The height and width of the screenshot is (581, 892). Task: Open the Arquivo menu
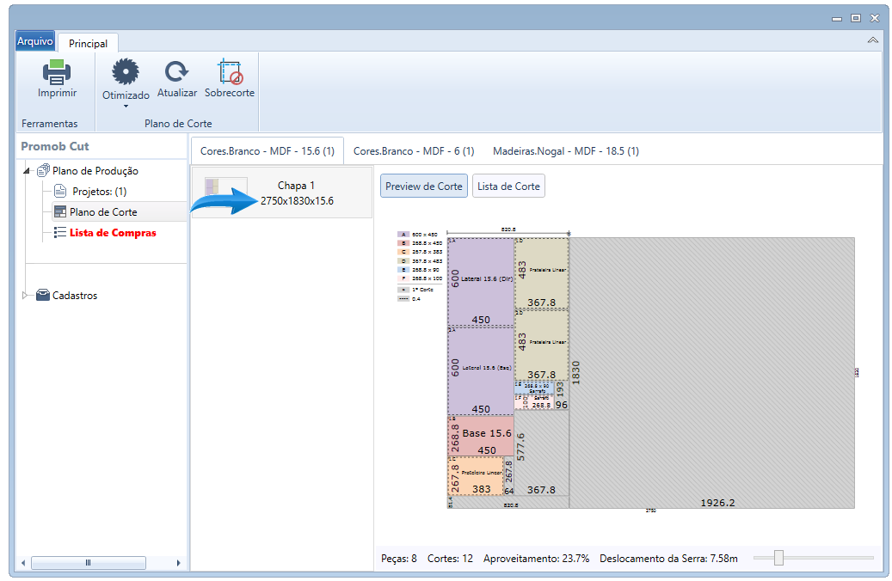point(34,41)
